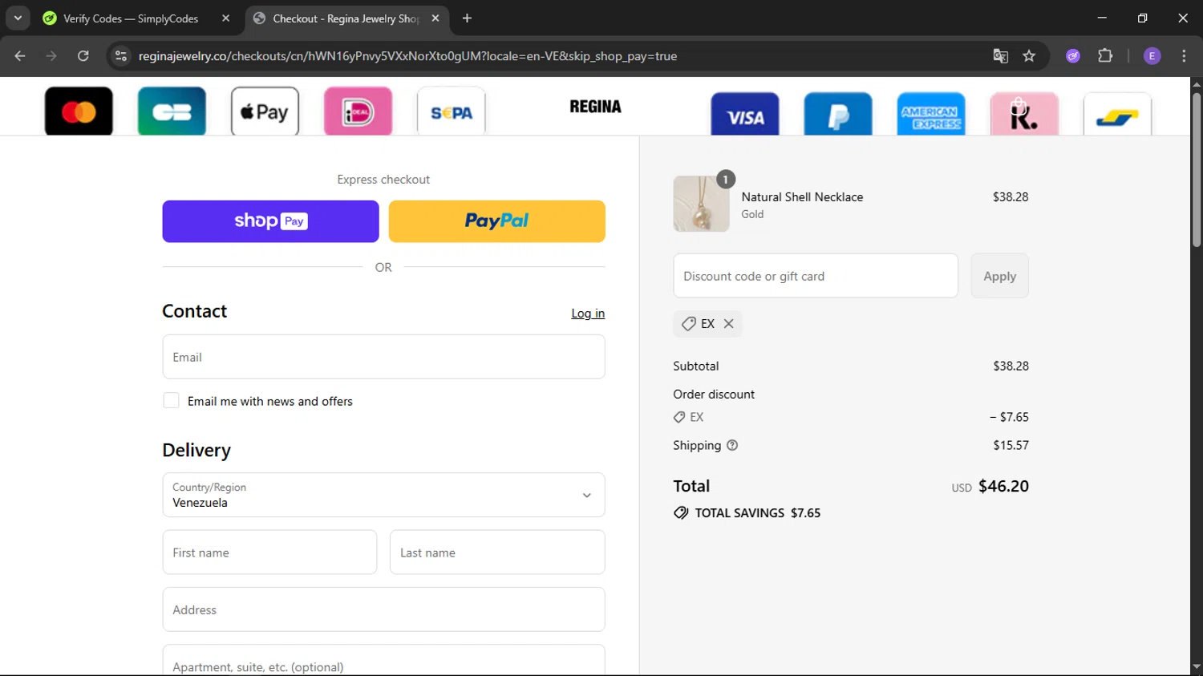Image resolution: width=1203 pixels, height=676 pixels.
Task: Click the Express checkout label
Action: (x=383, y=180)
